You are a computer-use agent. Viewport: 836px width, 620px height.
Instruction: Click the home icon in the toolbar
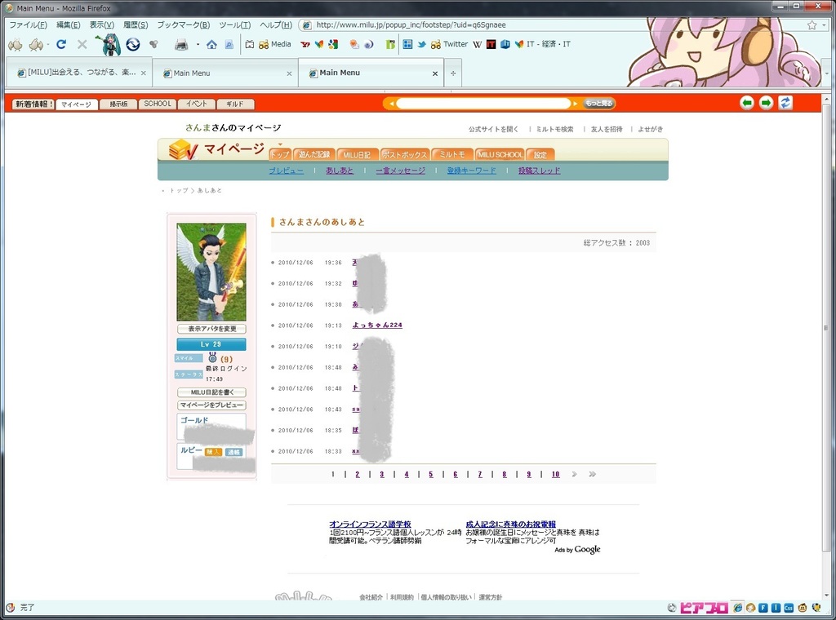(211, 44)
